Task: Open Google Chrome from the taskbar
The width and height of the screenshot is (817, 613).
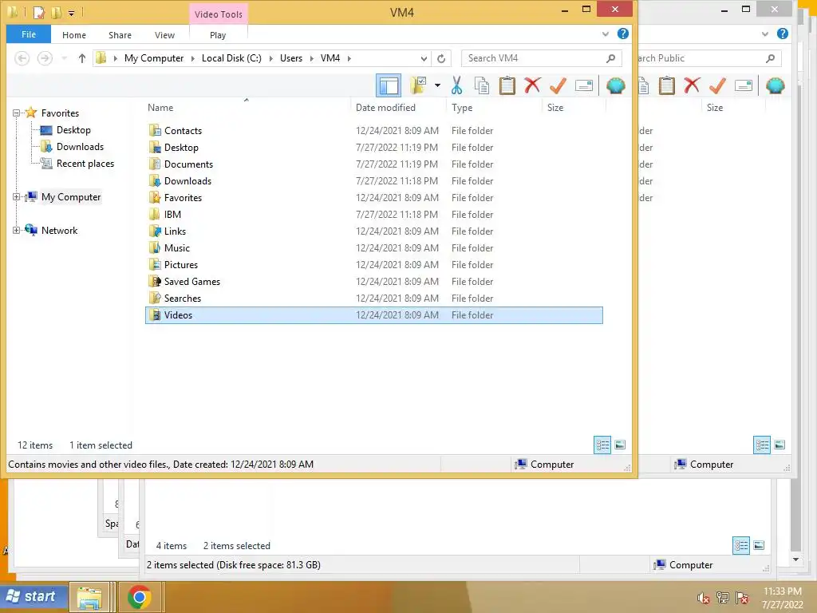Action: [139, 597]
